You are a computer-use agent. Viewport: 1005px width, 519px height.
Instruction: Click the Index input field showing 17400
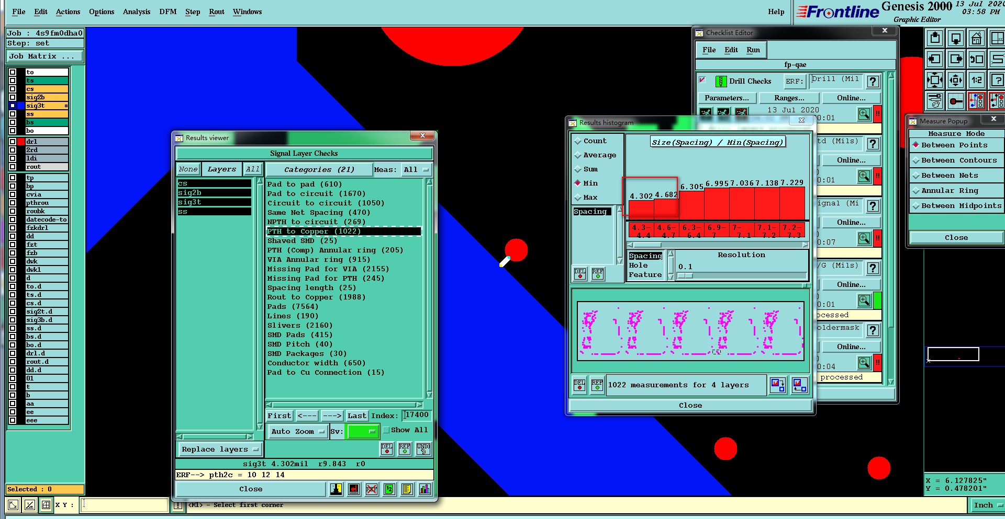417,415
